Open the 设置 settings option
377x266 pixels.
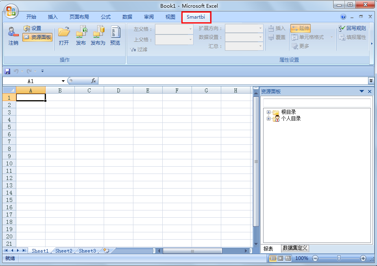[x=33, y=28]
